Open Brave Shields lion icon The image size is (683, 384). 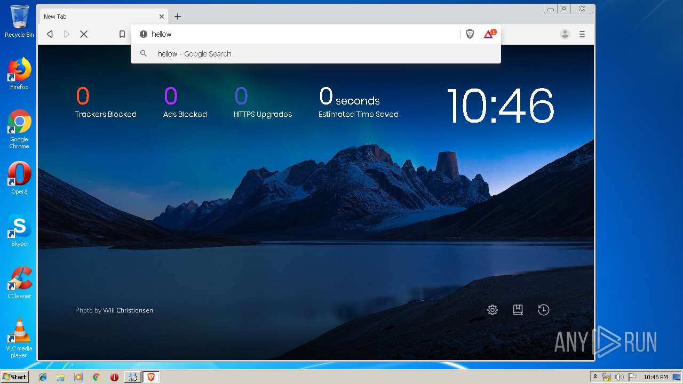point(470,34)
